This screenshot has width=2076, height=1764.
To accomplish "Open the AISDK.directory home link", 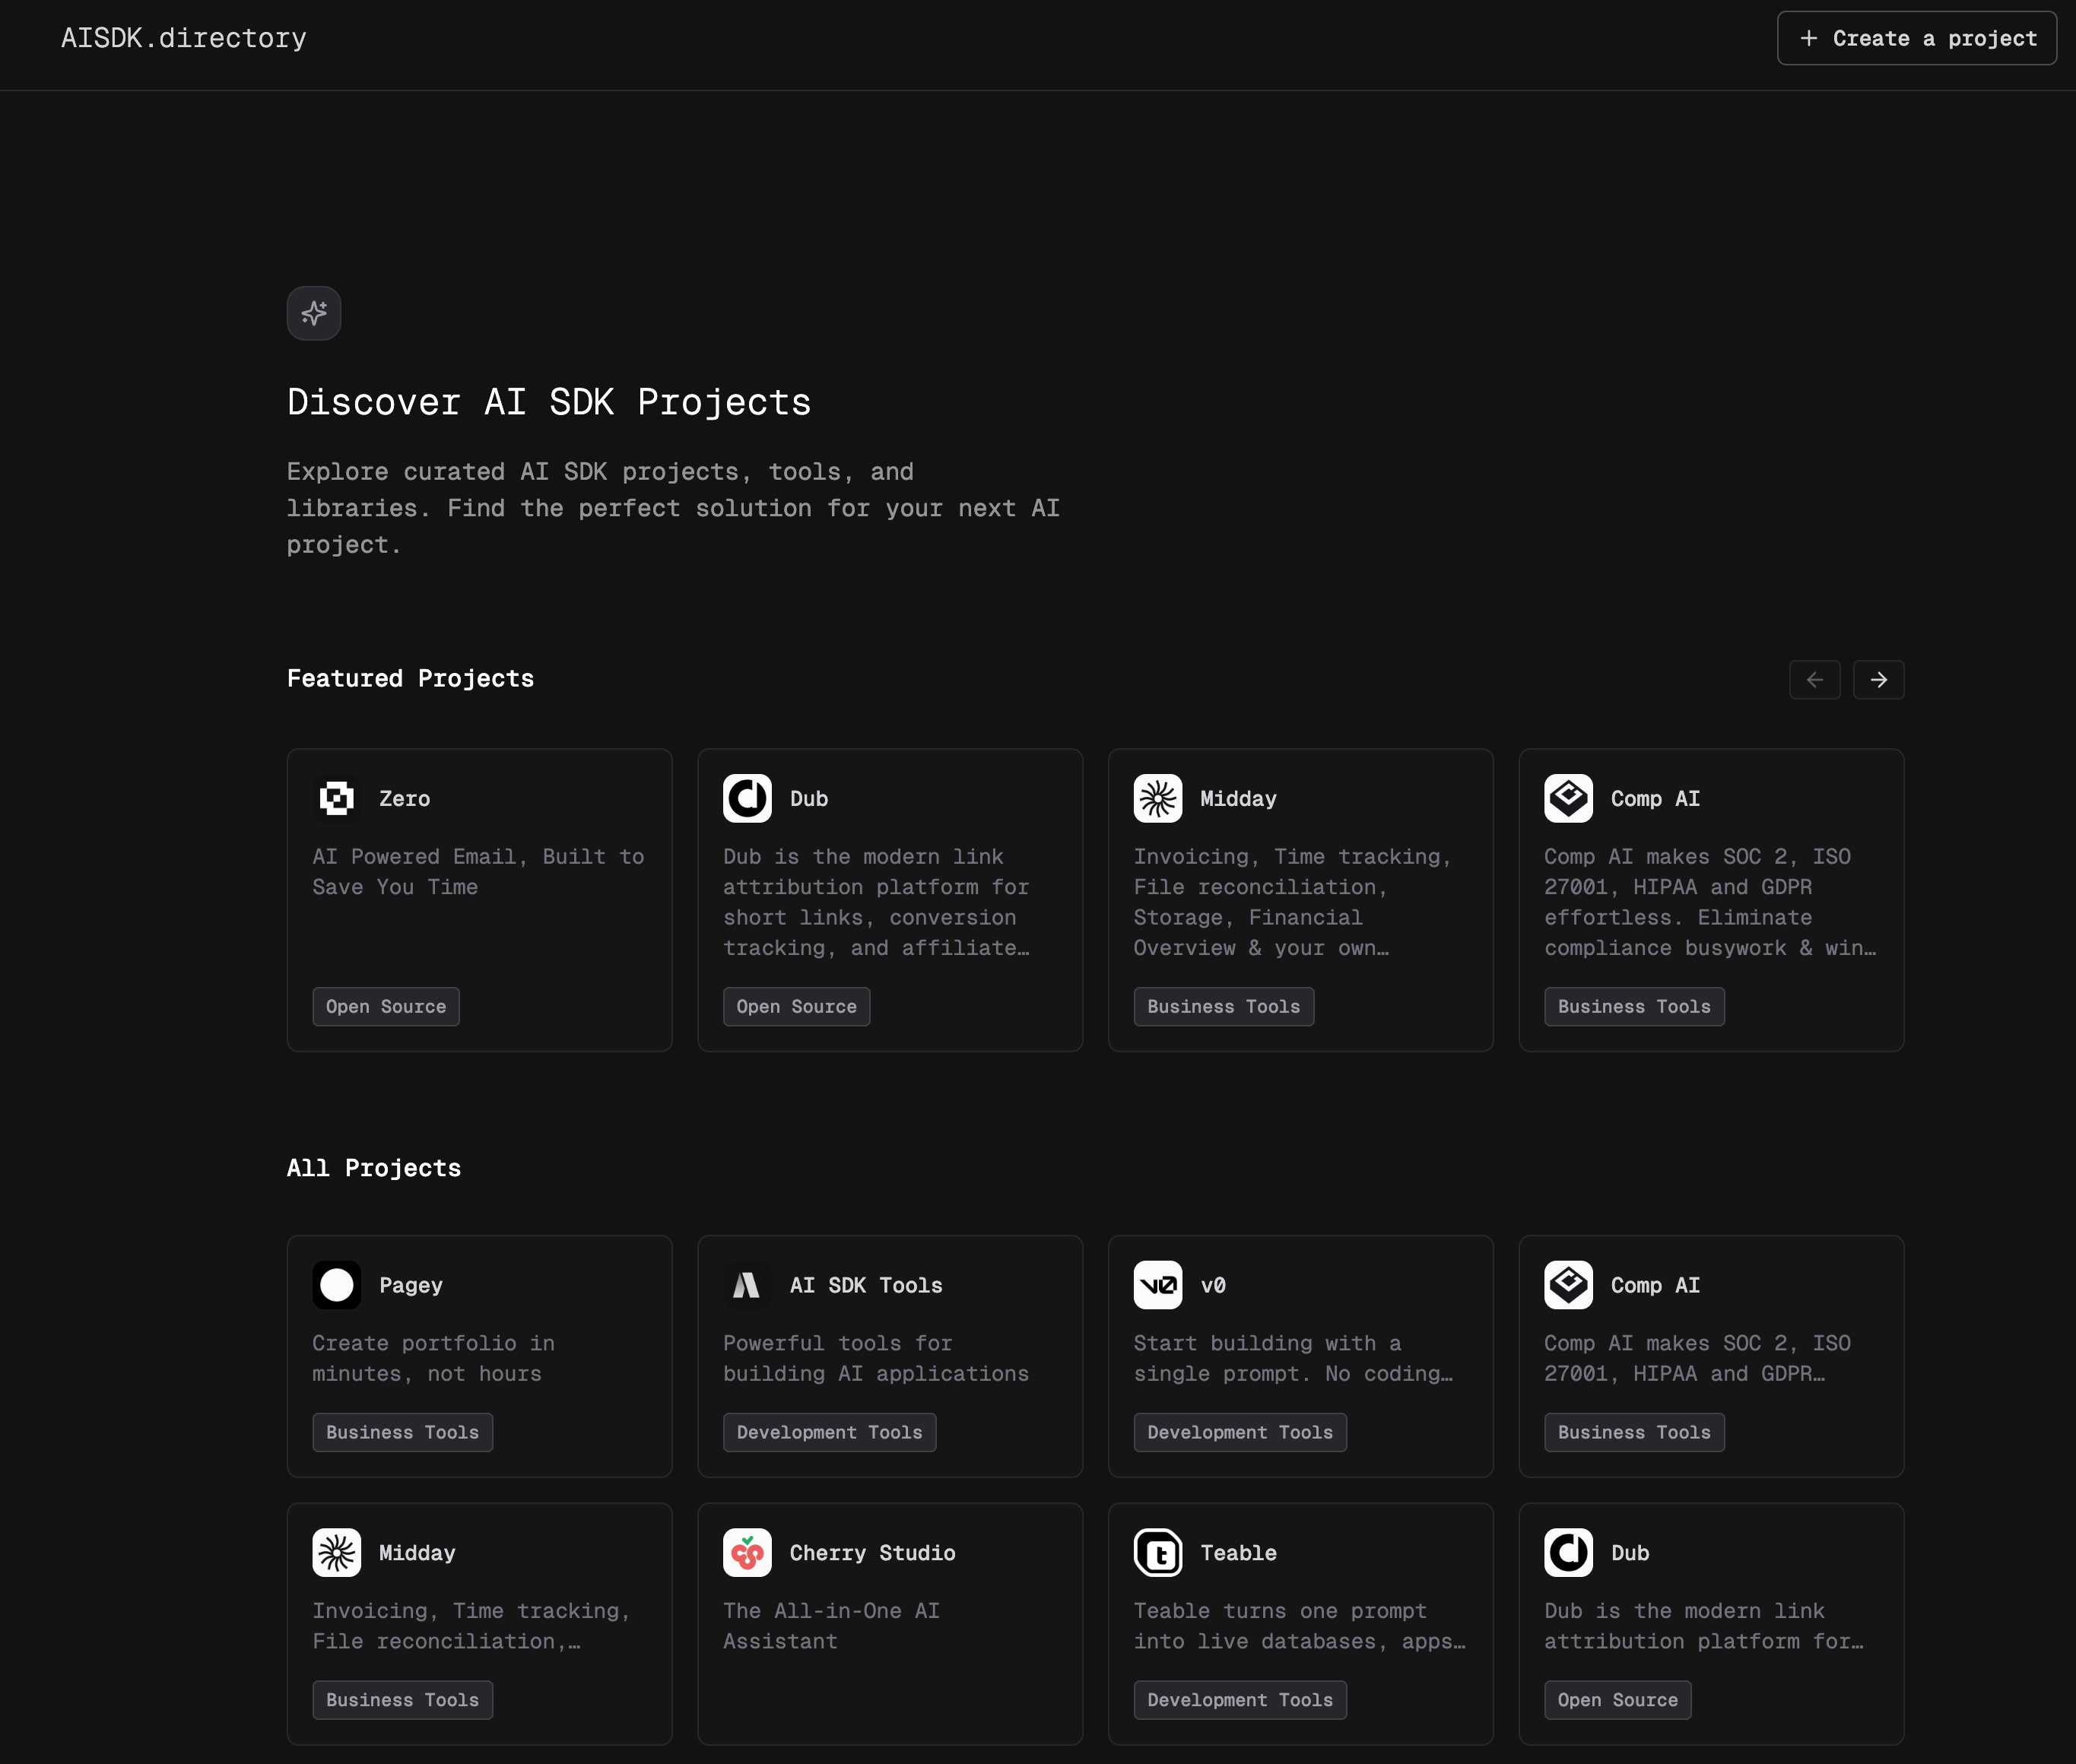I will click(x=184, y=38).
